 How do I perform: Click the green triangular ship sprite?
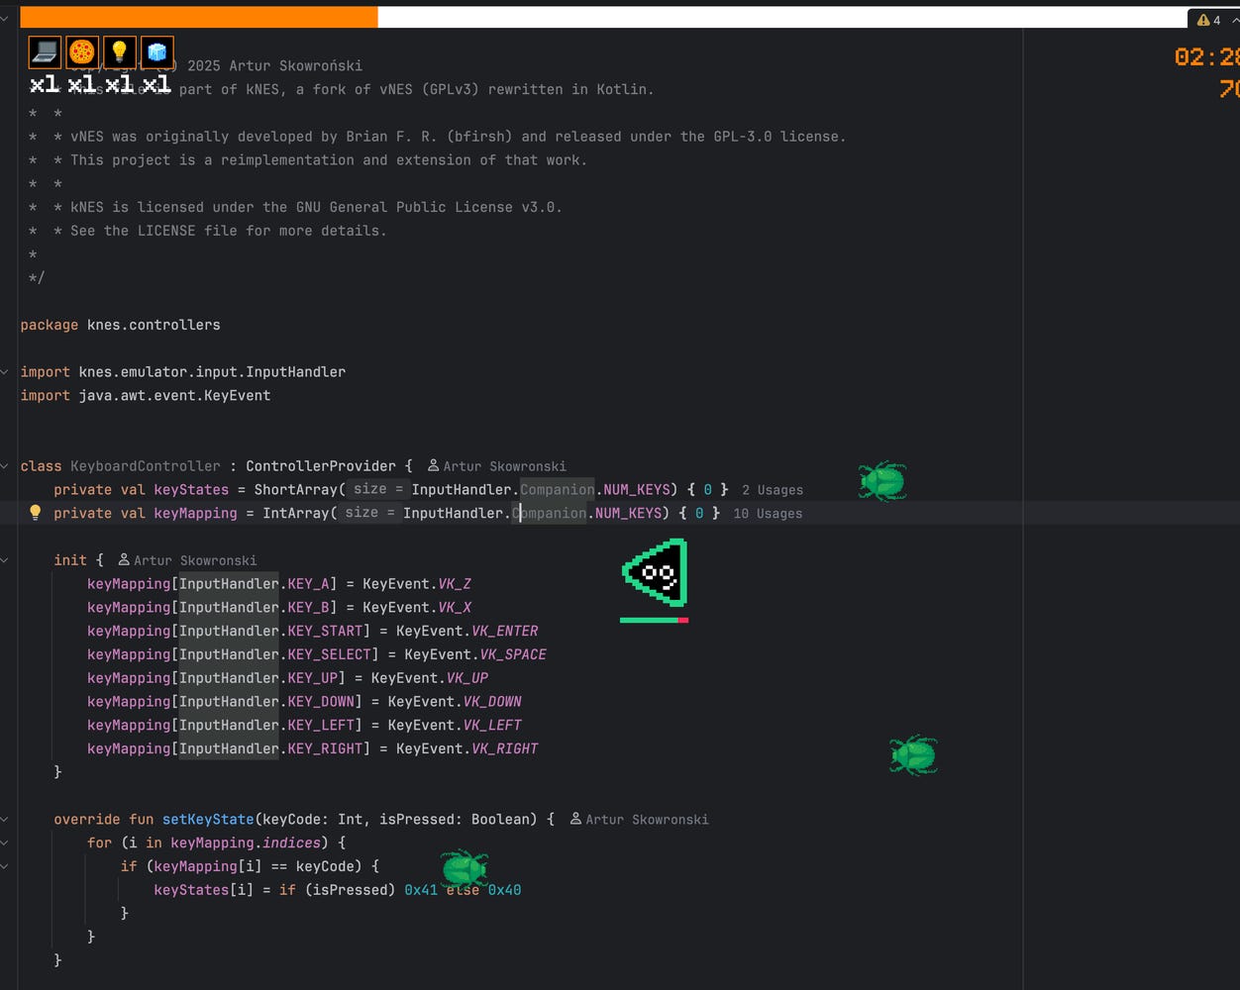pyautogui.click(x=656, y=572)
